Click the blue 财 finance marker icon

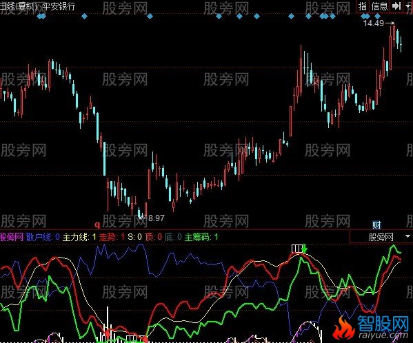pos(376,225)
